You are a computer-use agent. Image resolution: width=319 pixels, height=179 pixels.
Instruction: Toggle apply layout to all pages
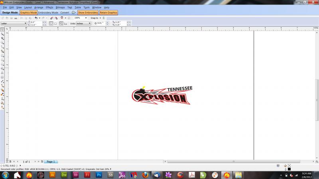[x=61, y=23]
